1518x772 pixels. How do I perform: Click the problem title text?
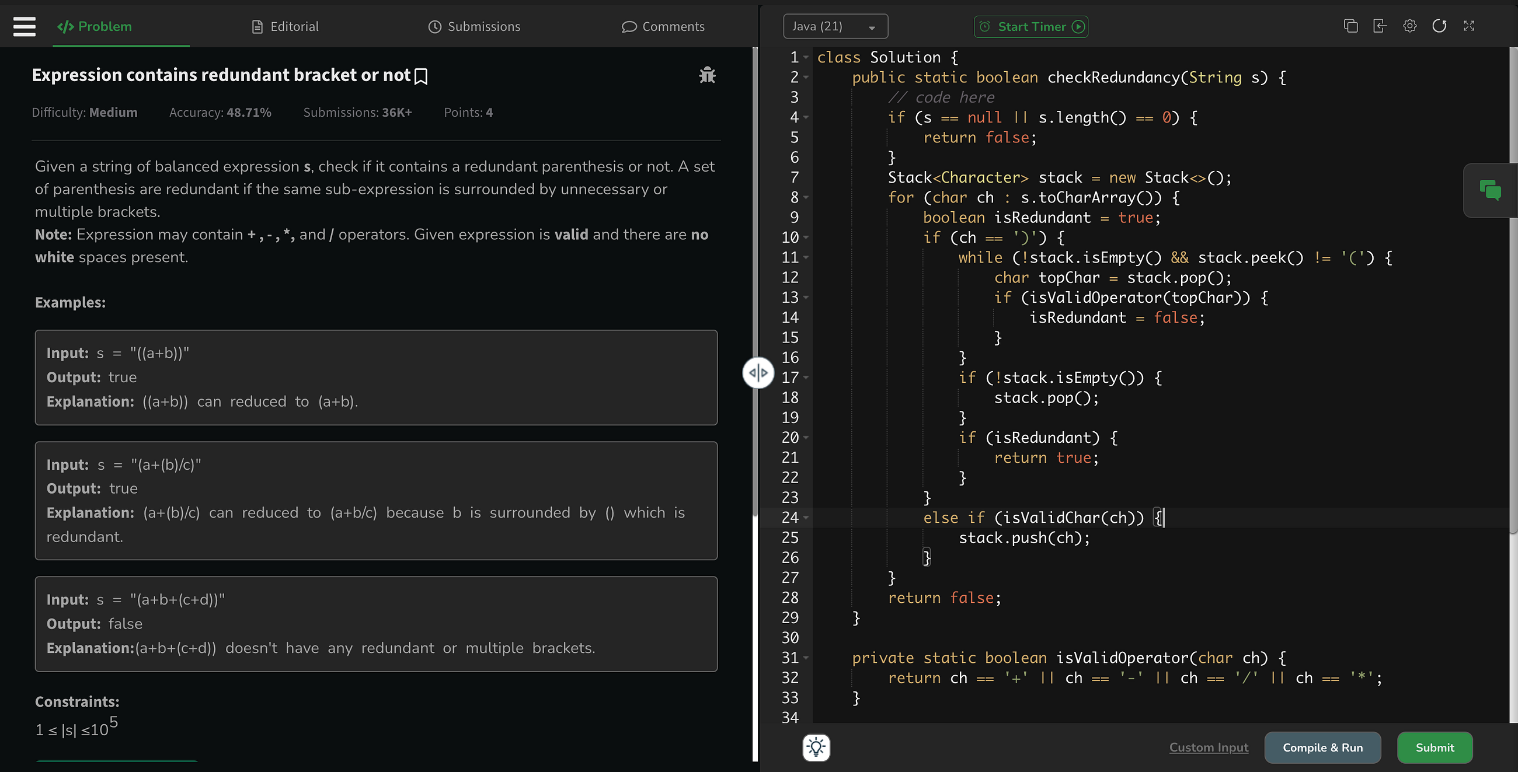click(221, 75)
